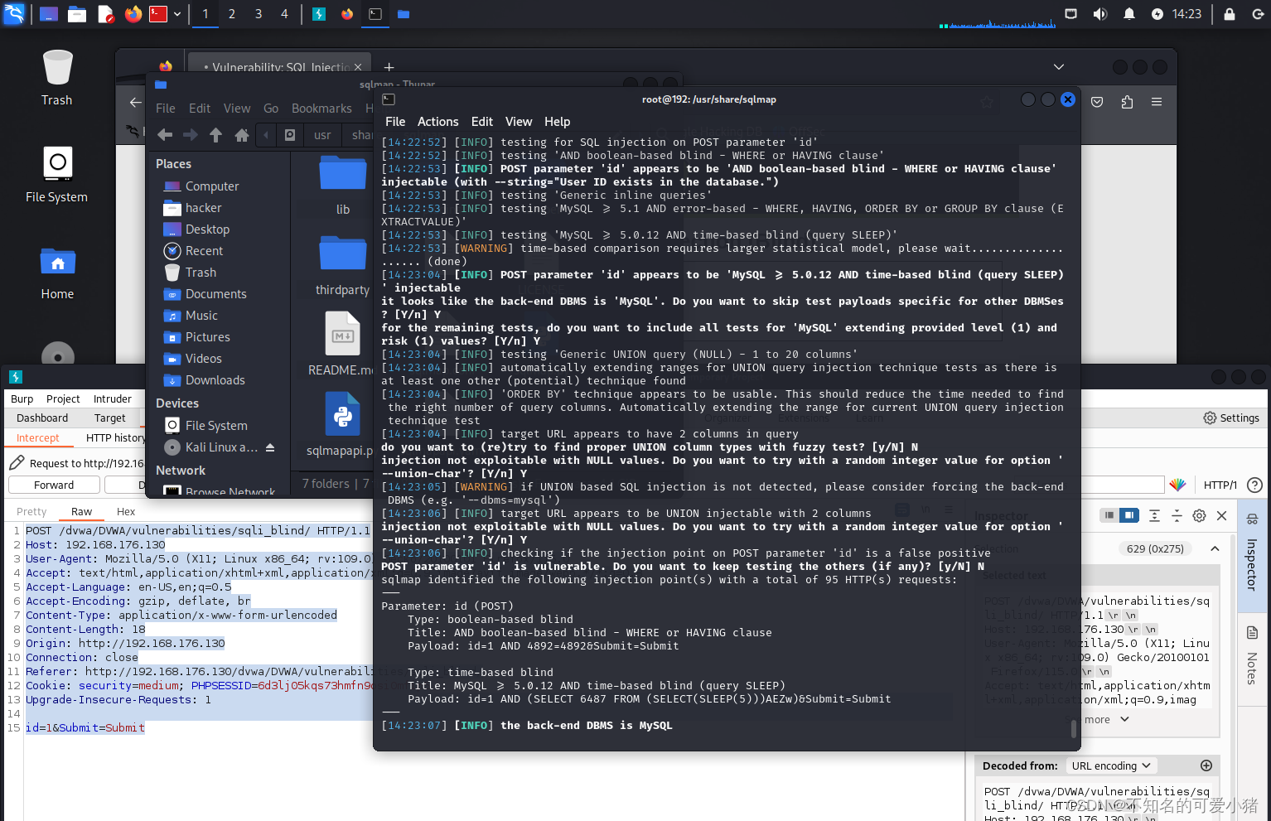
Task: Click the 'usr' path segment in Thunar
Action: coord(322,135)
